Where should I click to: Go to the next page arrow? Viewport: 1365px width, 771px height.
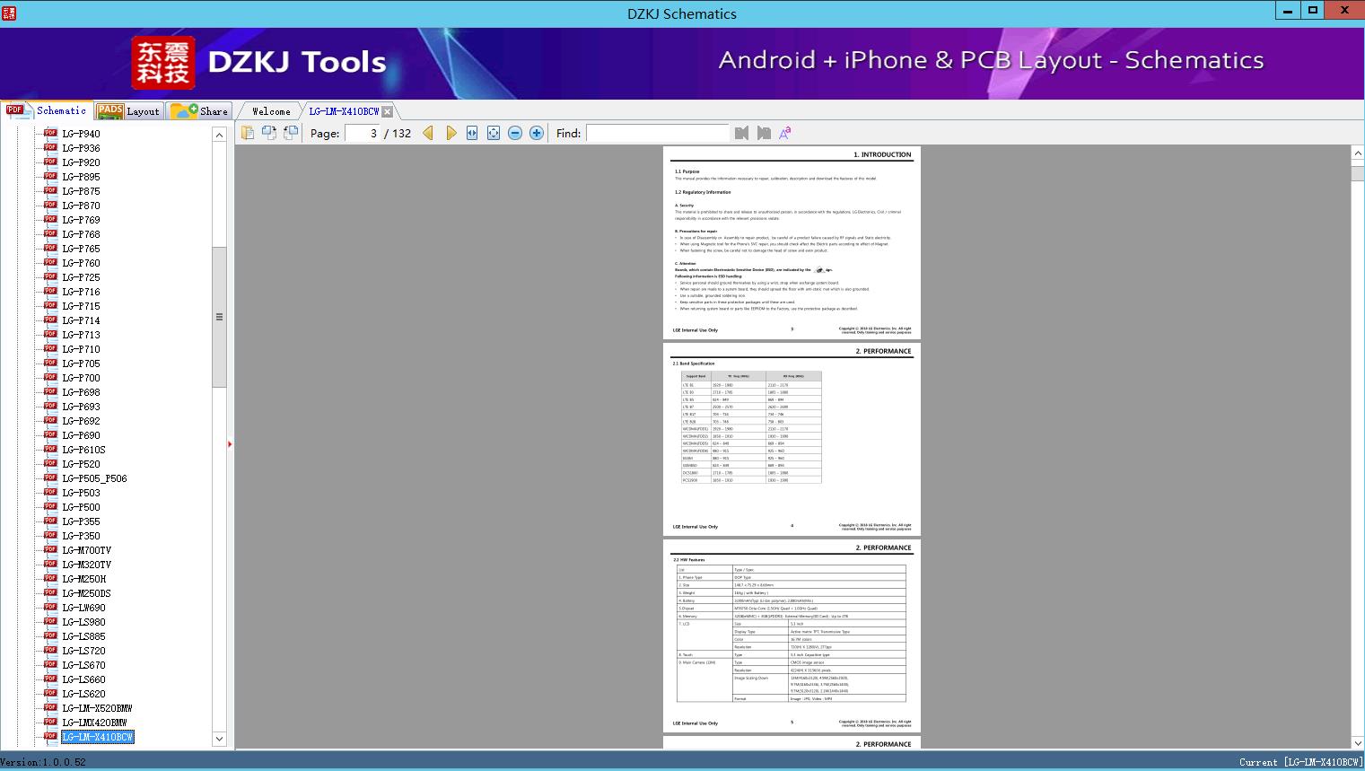pyautogui.click(x=451, y=133)
